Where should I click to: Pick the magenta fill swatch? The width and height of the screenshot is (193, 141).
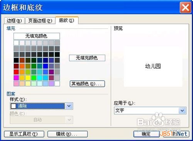pyautogui.click(x=16, y=78)
